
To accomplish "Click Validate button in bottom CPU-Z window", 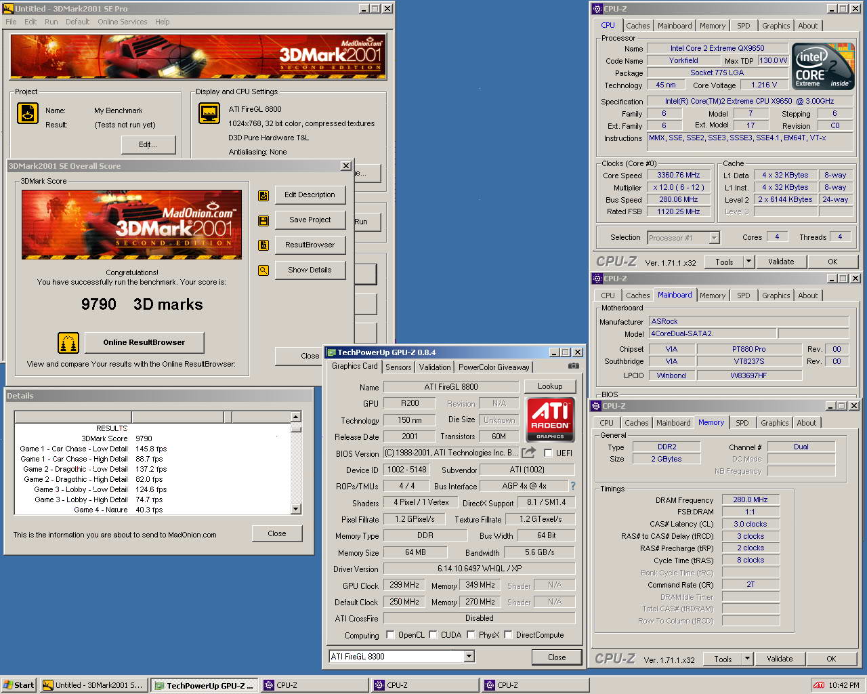I will pyautogui.click(x=780, y=659).
